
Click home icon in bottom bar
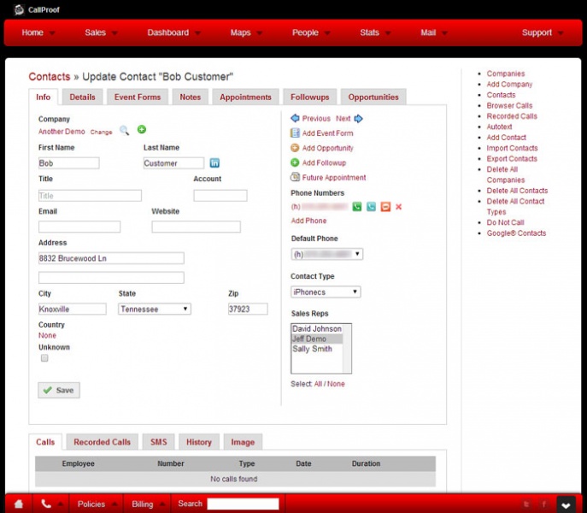[x=19, y=504]
